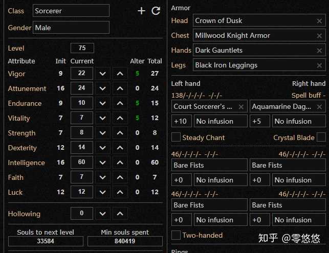
Task: Open the left hand +10 upgrade dropdown
Action: [182, 121]
